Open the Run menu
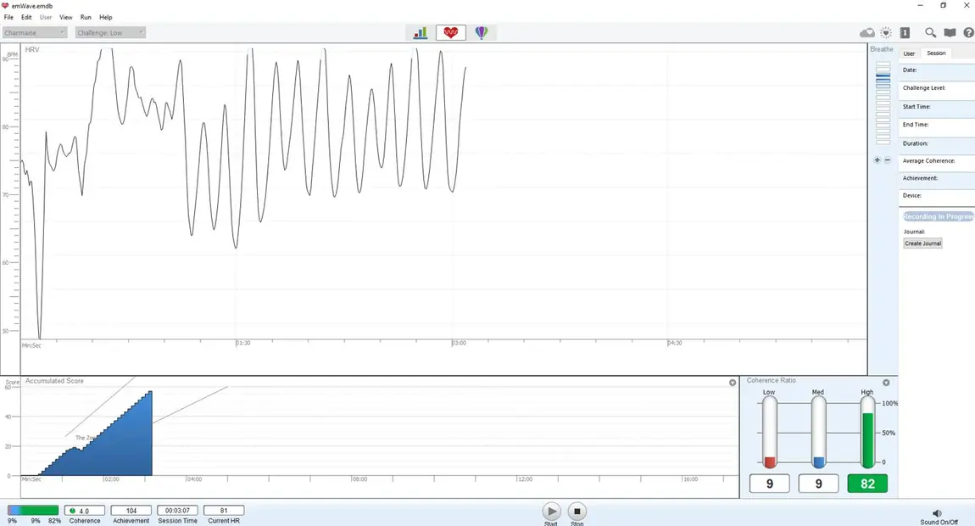Viewport: 975px width, 526px height. [x=86, y=17]
